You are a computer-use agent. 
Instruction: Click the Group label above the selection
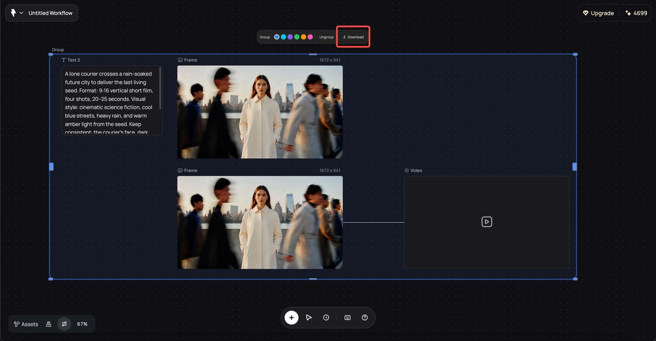pos(58,50)
